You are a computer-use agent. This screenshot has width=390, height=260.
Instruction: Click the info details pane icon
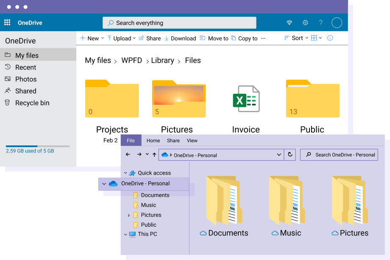(330, 38)
